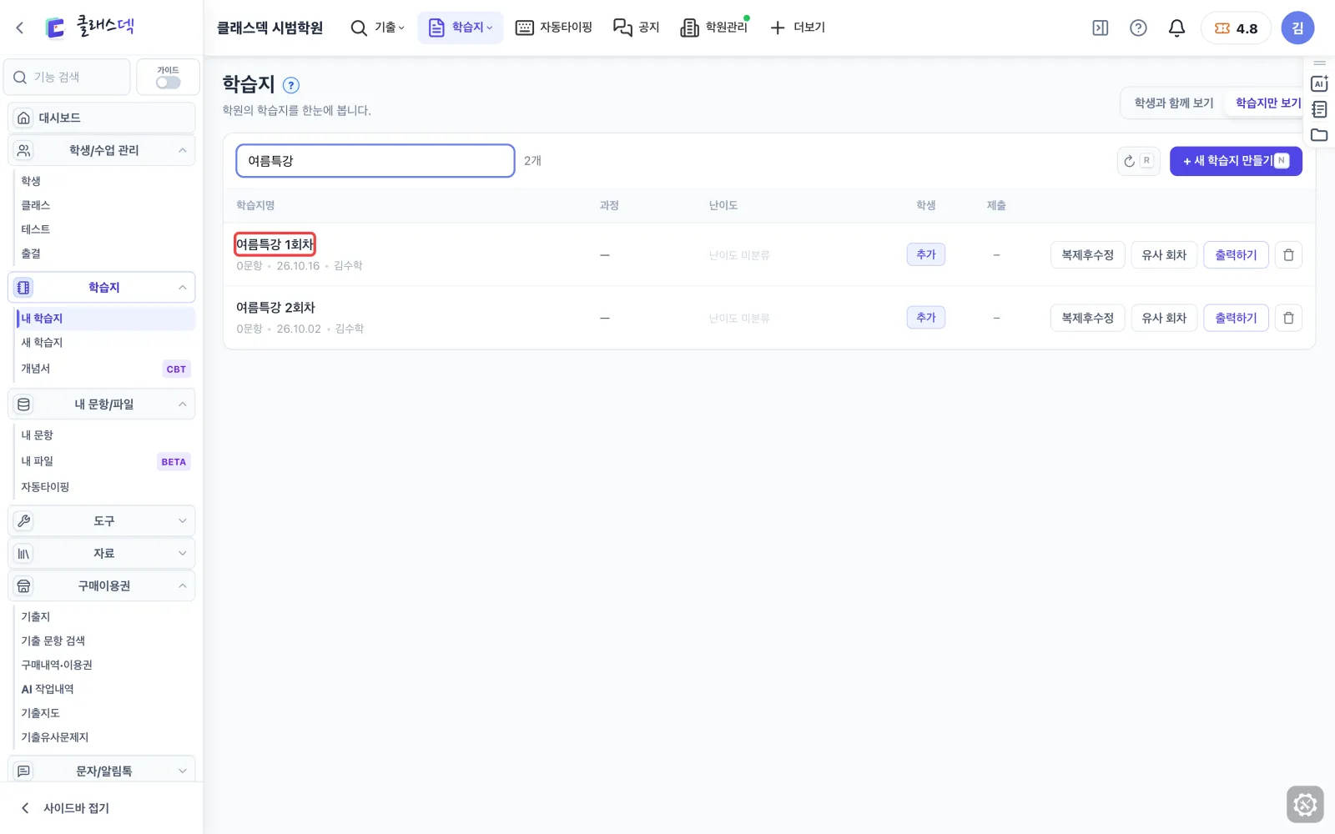Open the settings widget at bottom right

pos(1305,805)
